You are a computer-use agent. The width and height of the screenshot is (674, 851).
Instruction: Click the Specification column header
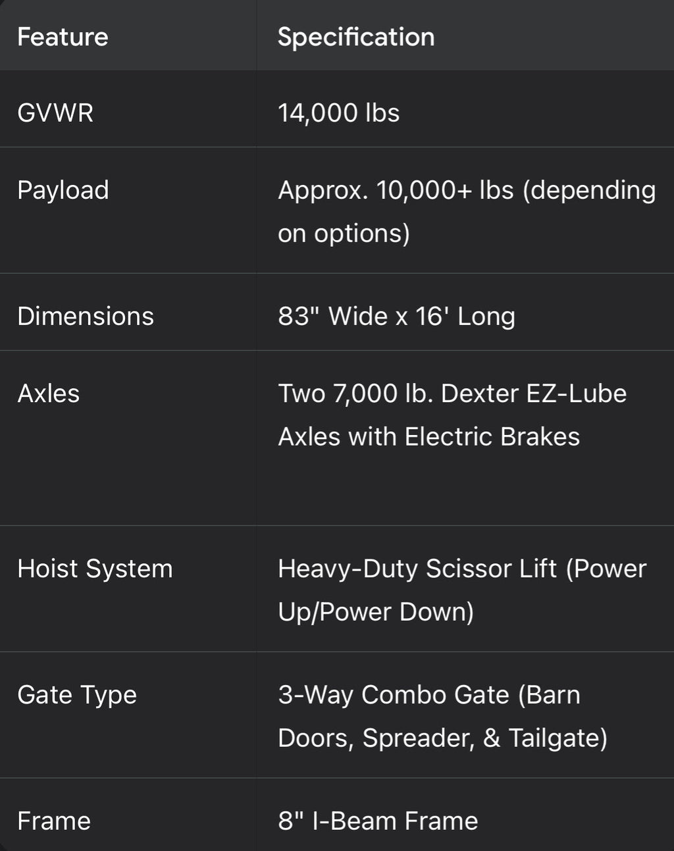pos(356,37)
